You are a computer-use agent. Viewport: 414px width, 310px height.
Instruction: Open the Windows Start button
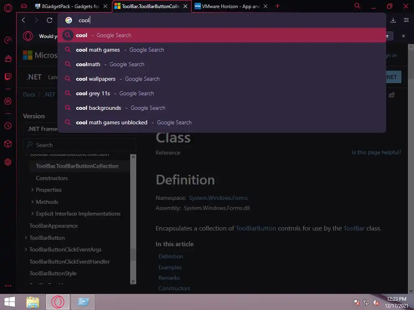(x=10, y=302)
